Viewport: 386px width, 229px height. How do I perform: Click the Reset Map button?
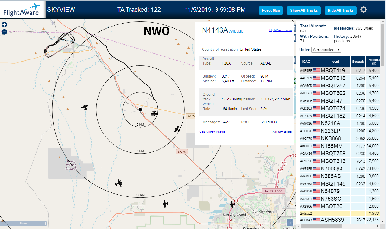click(271, 11)
